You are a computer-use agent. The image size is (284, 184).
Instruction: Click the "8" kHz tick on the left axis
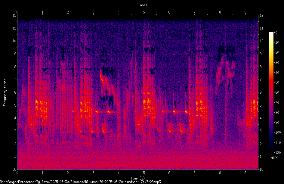click(x=15, y=67)
